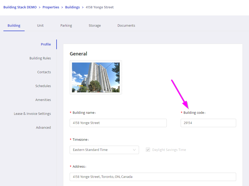Open the Advanced settings section
The height and width of the screenshot is (186, 249).
43,128
